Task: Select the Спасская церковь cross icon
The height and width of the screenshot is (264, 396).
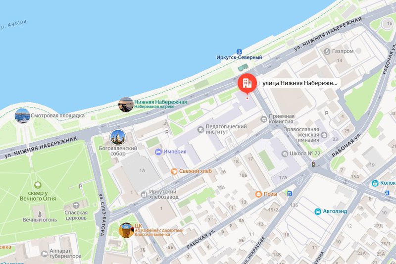Action: pyautogui.click(x=76, y=206)
